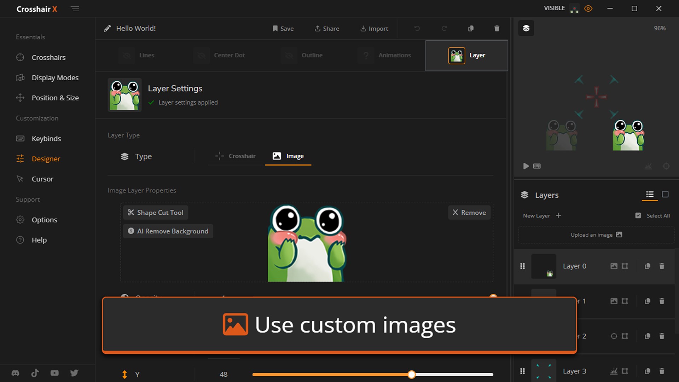The width and height of the screenshot is (679, 382).
Task: Duplicate Layer 0 using its copy icon
Action: (x=648, y=266)
